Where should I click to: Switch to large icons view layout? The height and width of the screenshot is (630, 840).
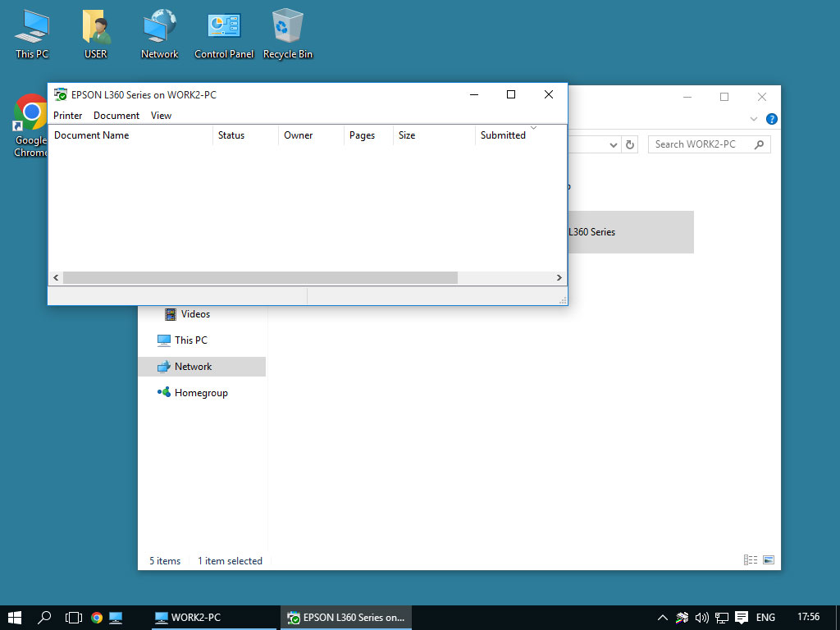[x=769, y=560]
